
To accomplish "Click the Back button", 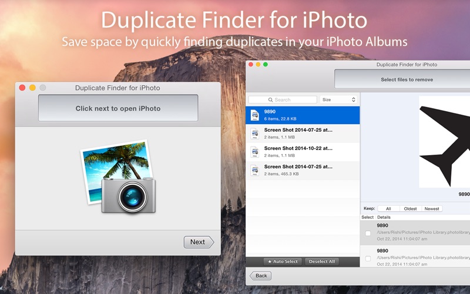I will [x=260, y=276].
